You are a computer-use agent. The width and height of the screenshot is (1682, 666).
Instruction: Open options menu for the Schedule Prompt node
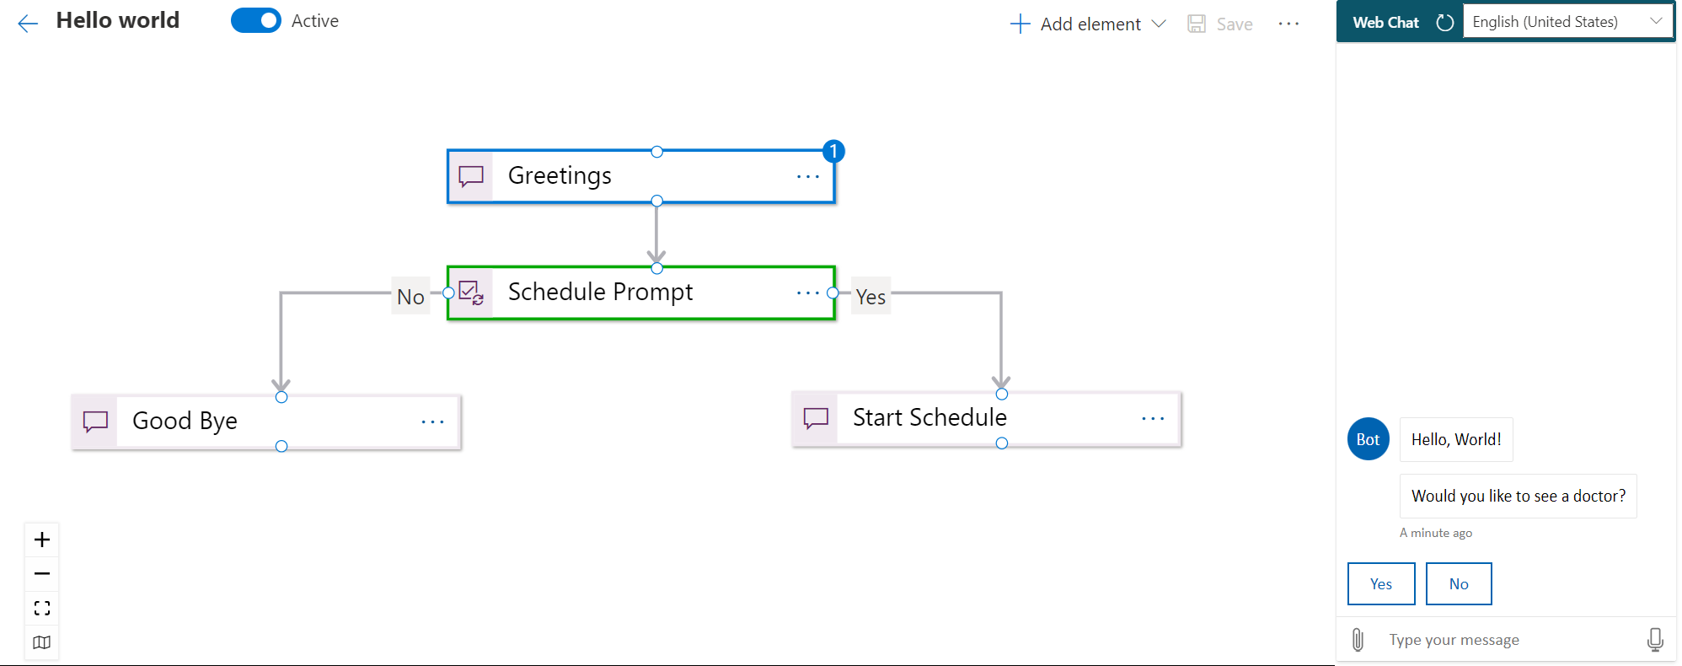(807, 293)
